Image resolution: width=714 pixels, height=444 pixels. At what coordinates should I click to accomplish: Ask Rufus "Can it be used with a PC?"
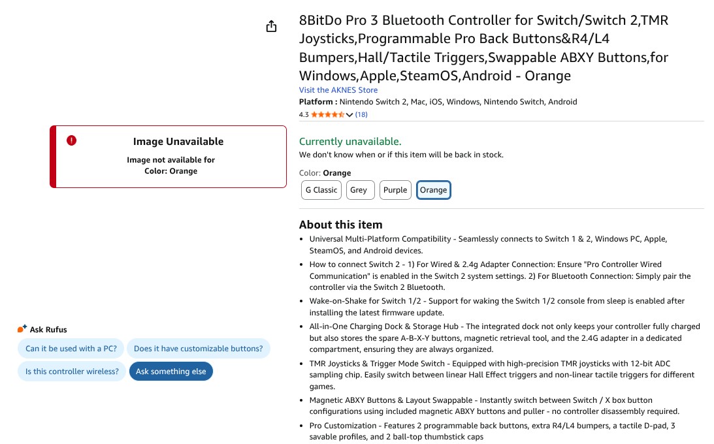point(71,349)
